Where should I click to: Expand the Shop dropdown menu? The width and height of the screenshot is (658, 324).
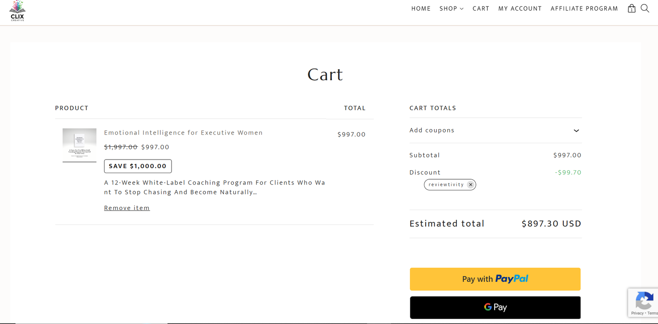coord(451,9)
